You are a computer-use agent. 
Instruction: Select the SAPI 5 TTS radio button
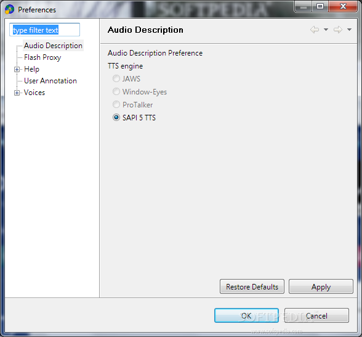click(x=116, y=117)
